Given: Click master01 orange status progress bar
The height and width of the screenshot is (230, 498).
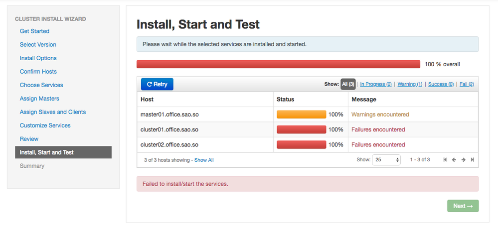Looking at the screenshot, I should tap(301, 115).
